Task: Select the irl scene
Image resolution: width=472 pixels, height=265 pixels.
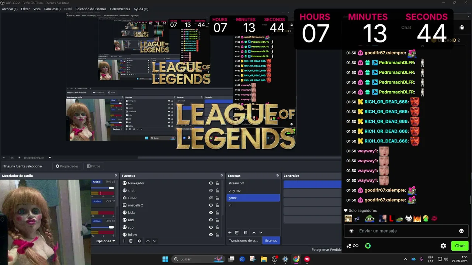Action: pyautogui.click(x=253, y=205)
